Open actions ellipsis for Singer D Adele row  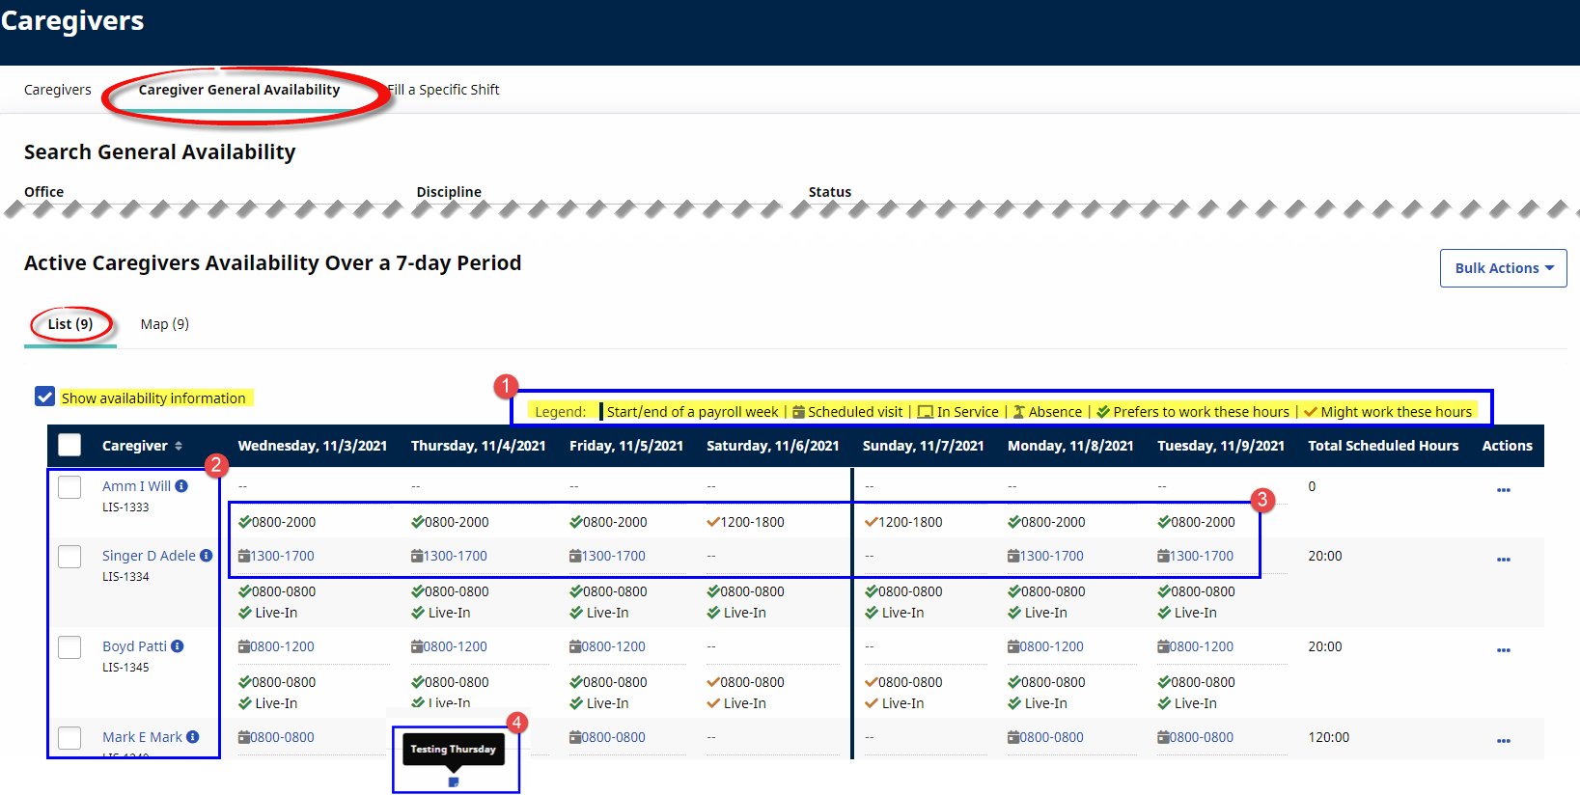1503,560
